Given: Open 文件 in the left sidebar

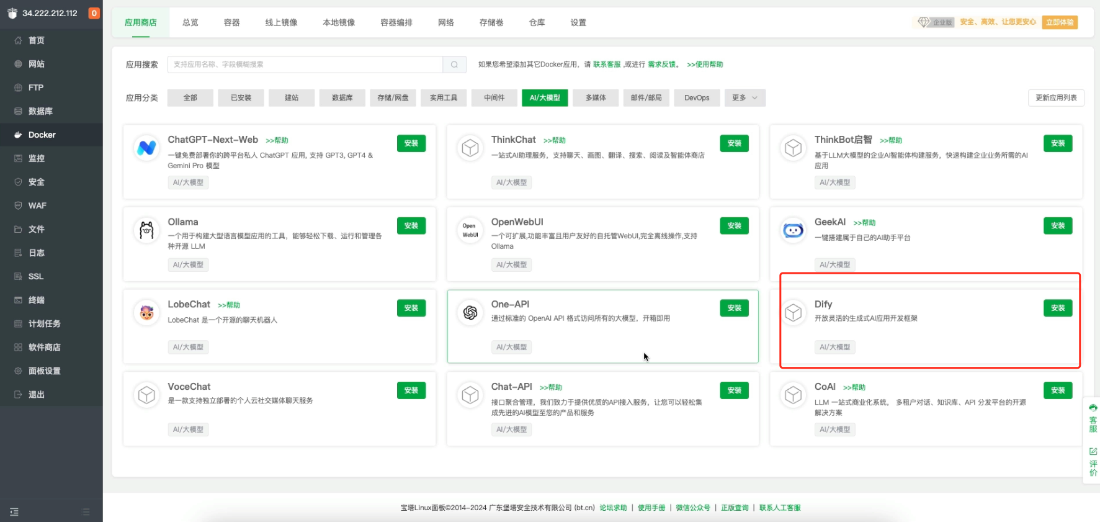Looking at the screenshot, I should 36,229.
